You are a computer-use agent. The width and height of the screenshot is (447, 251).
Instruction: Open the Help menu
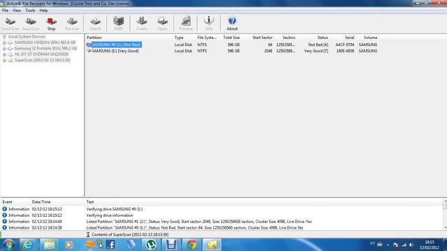43,10
